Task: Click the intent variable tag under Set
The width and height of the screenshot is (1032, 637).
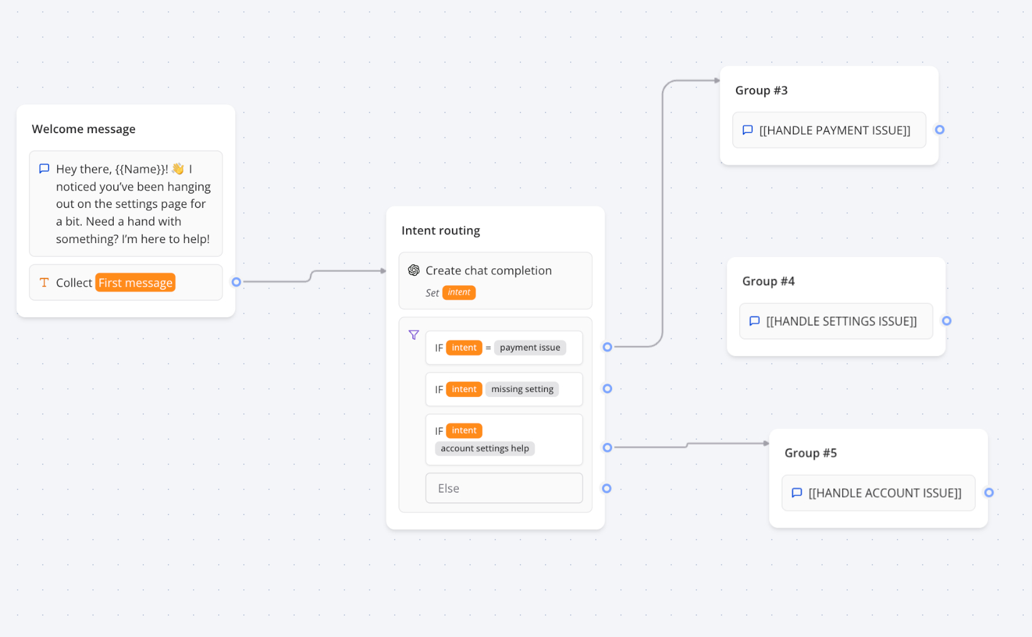Action: point(459,293)
